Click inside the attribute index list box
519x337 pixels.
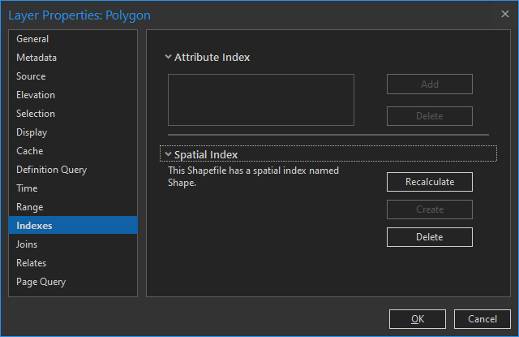pos(261,100)
